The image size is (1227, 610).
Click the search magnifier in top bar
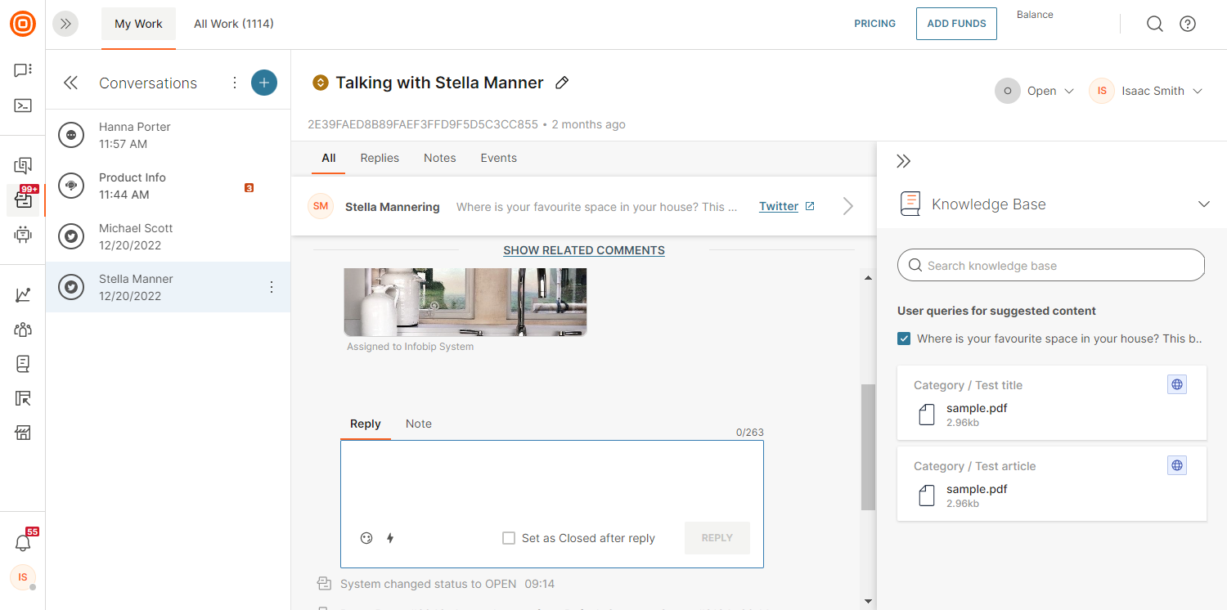pyautogui.click(x=1154, y=24)
